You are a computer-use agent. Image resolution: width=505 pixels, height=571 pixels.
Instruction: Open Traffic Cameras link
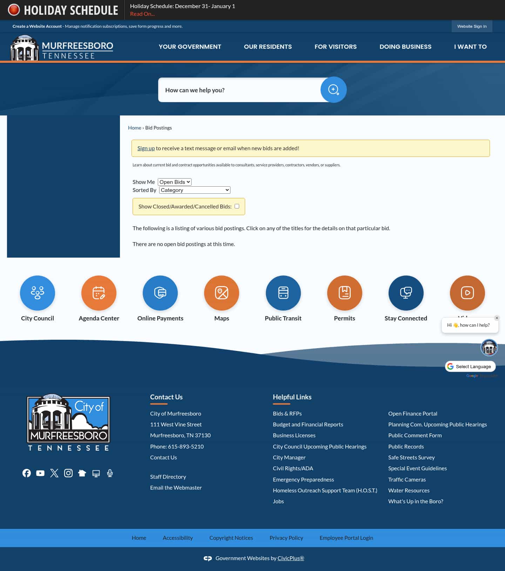(x=407, y=479)
